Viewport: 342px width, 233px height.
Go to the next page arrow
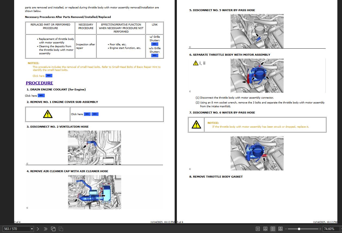tap(38, 229)
